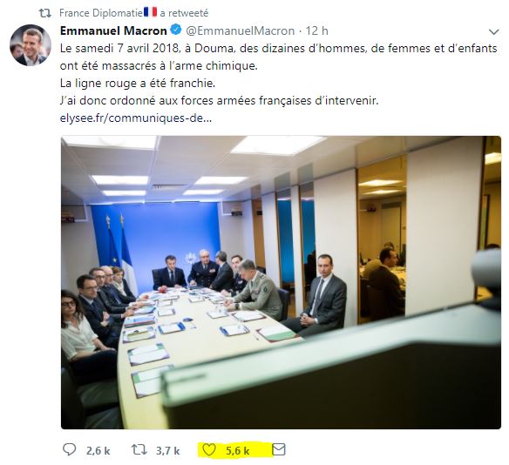Like the tweet with the heart icon
509x465 pixels.
click(209, 449)
